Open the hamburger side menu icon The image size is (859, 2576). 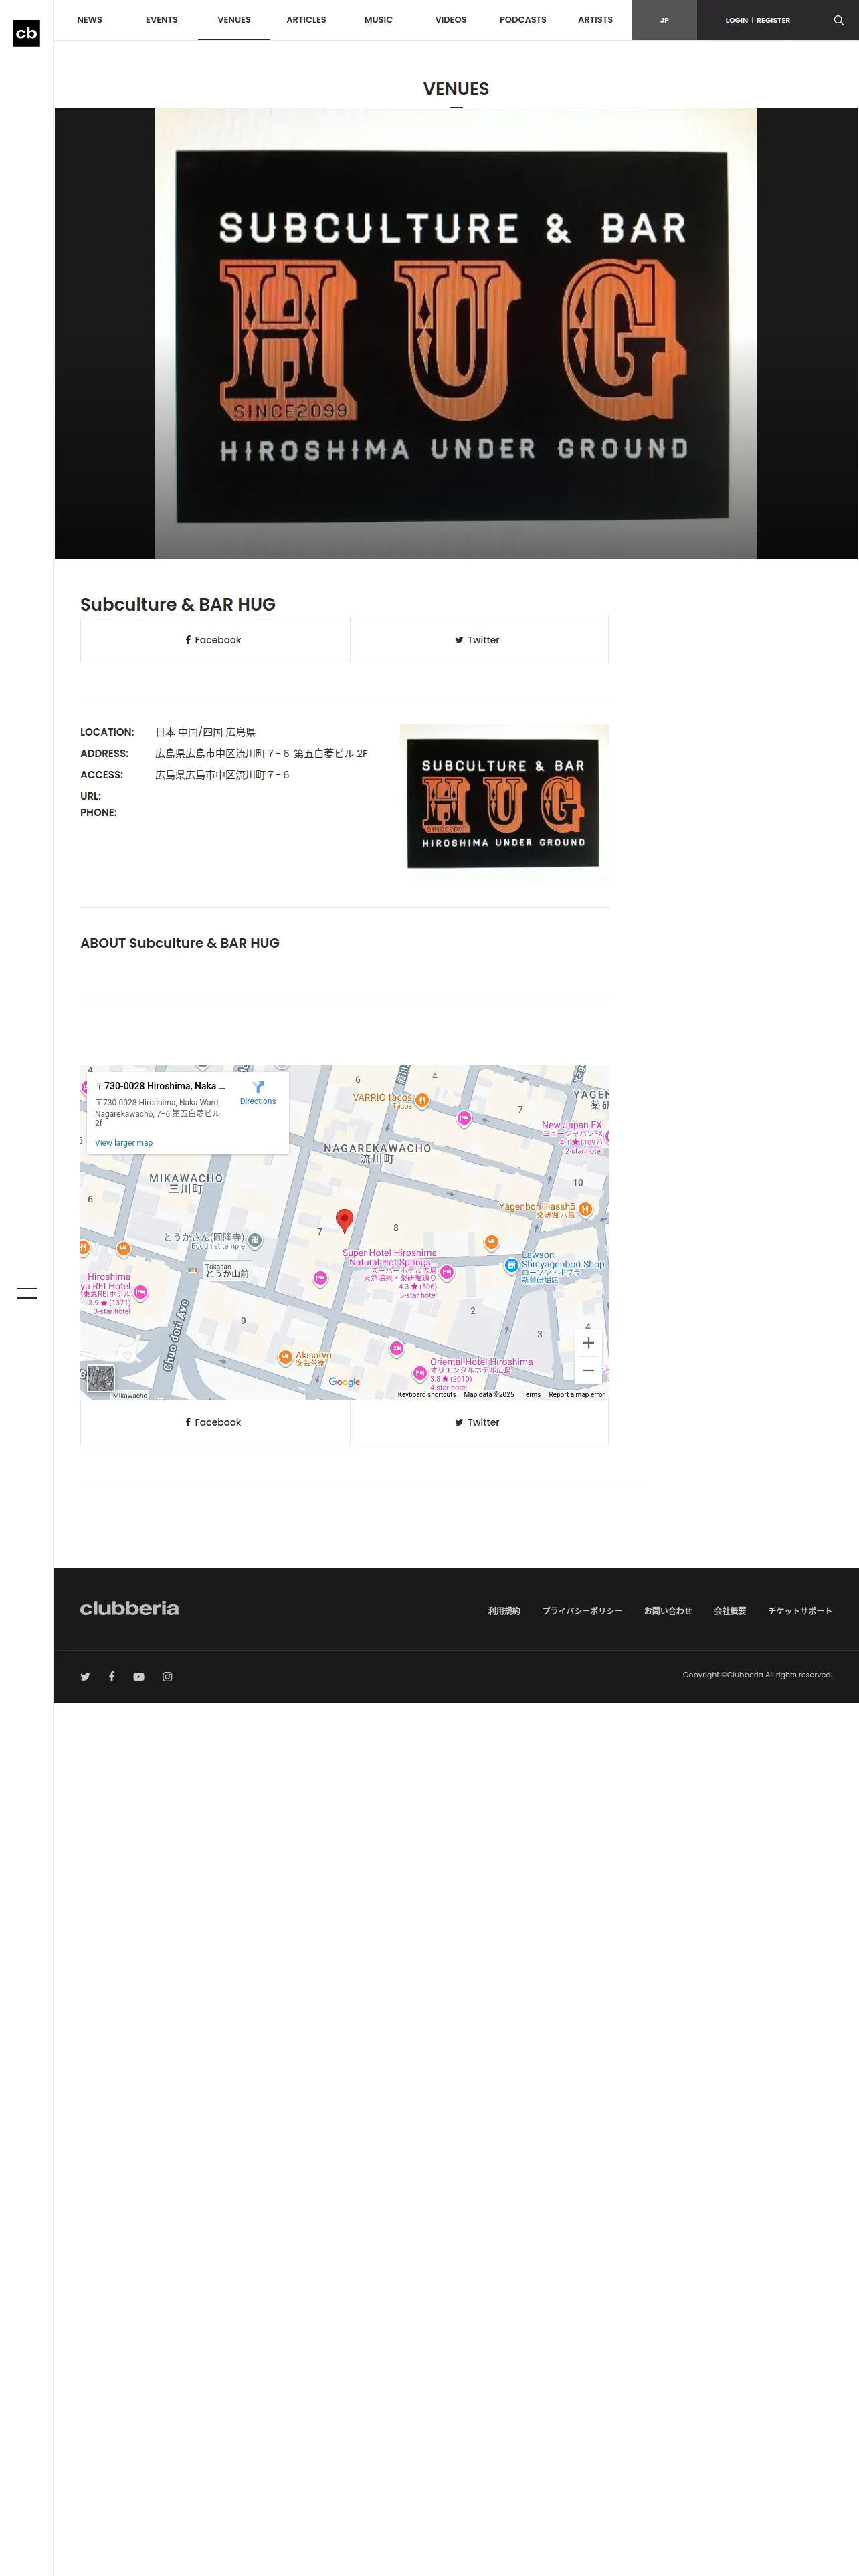pyautogui.click(x=27, y=1293)
